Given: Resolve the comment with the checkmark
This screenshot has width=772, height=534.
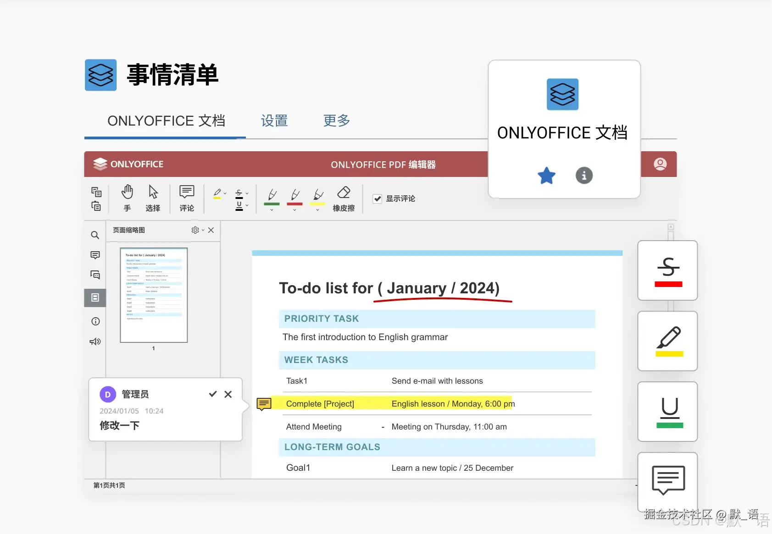Looking at the screenshot, I should pyautogui.click(x=213, y=394).
